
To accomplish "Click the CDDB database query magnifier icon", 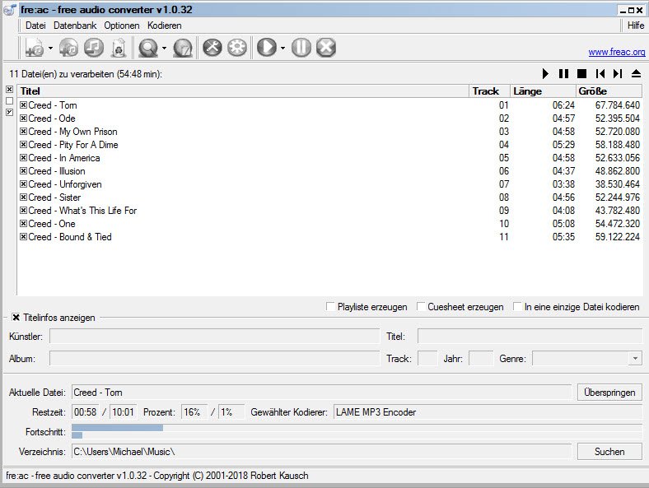I will [148, 48].
